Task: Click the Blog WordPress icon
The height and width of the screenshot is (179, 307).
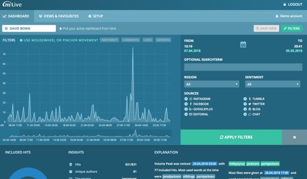Action: click(250, 109)
